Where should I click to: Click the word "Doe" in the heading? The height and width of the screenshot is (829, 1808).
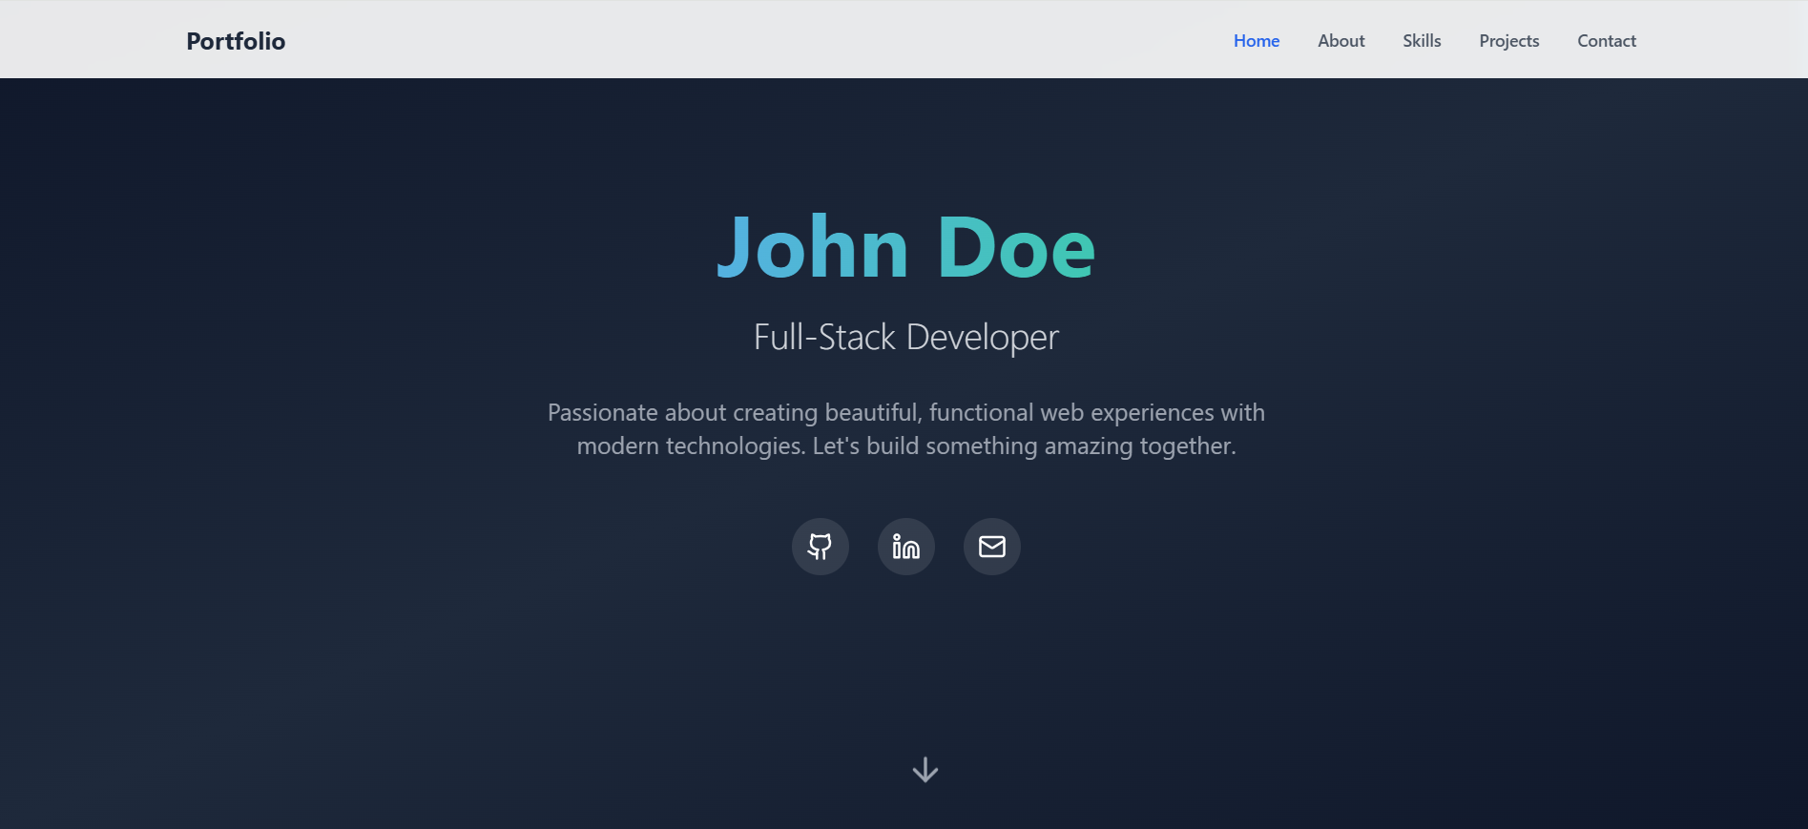pyautogui.click(x=1015, y=248)
